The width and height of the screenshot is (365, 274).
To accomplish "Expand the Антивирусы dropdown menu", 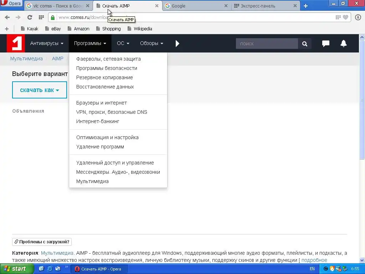I will click(47, 43).
